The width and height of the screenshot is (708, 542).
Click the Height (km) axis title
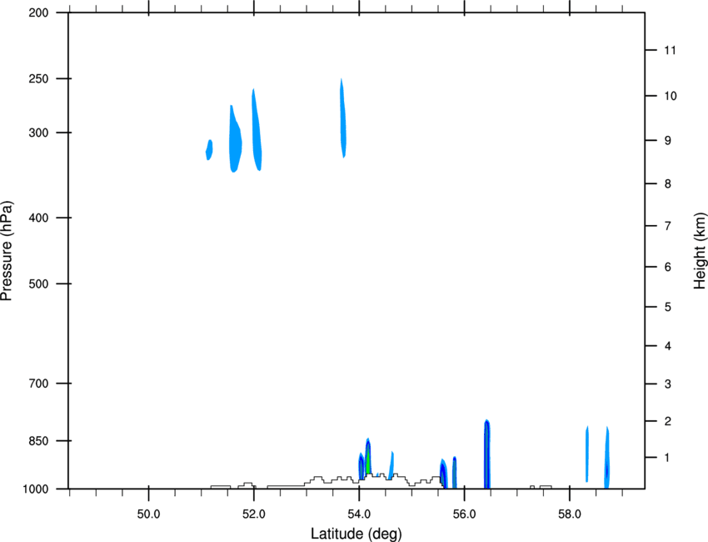(700, 251)
